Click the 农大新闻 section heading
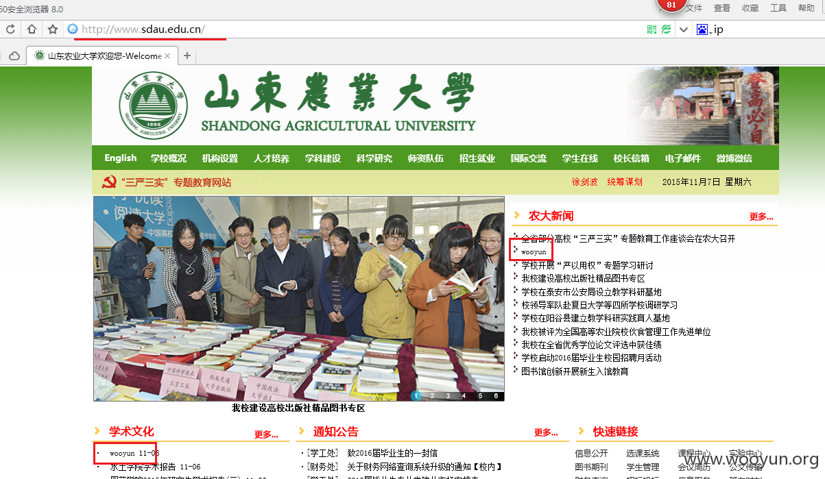The height and width of the screenshot is (479, 825). pos(551,216)
